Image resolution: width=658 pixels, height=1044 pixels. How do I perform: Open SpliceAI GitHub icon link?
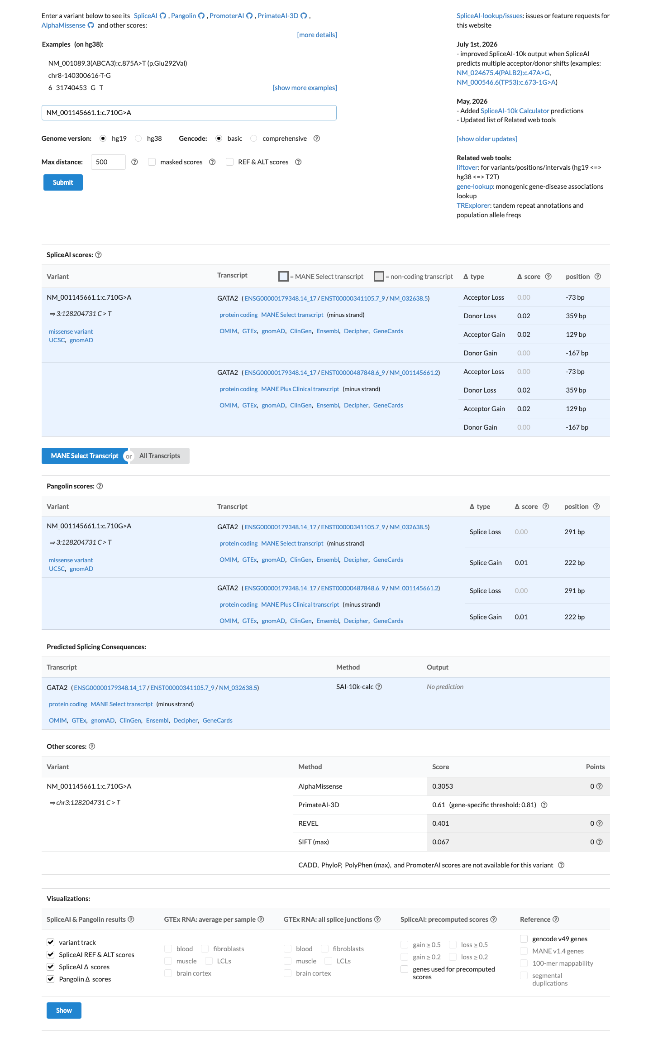point(163,16)
